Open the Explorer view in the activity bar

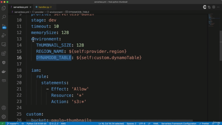pos(4,8)
